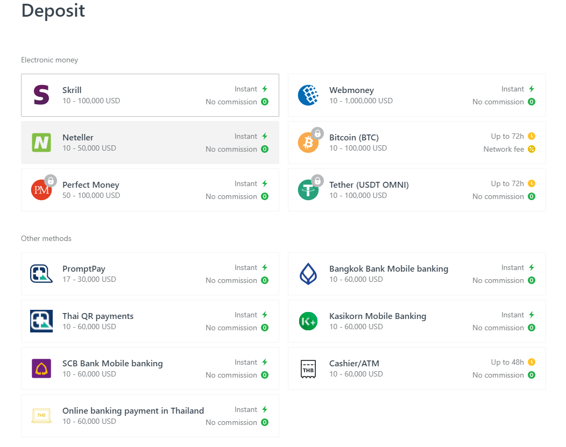This screenshot has height=447, width=566.
Task: Select SCB Bank Mobile banking method
Action: coord(112,364)
